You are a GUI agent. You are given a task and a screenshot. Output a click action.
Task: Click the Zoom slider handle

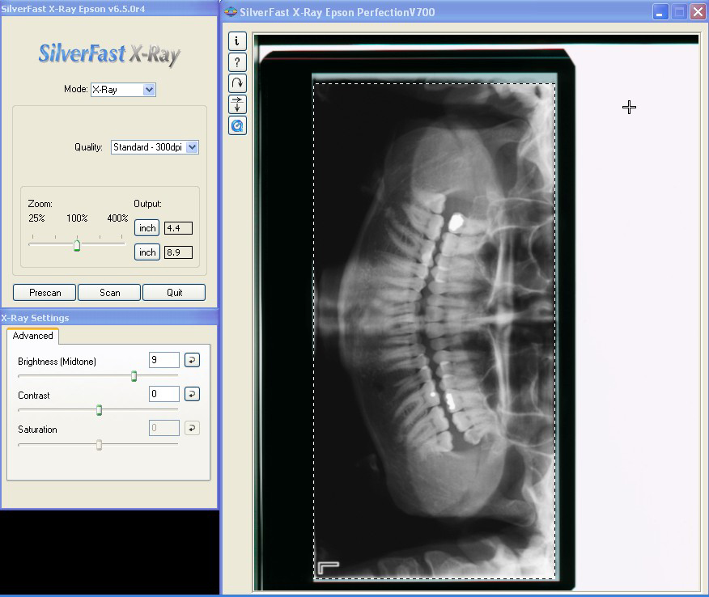pos(77,244)
